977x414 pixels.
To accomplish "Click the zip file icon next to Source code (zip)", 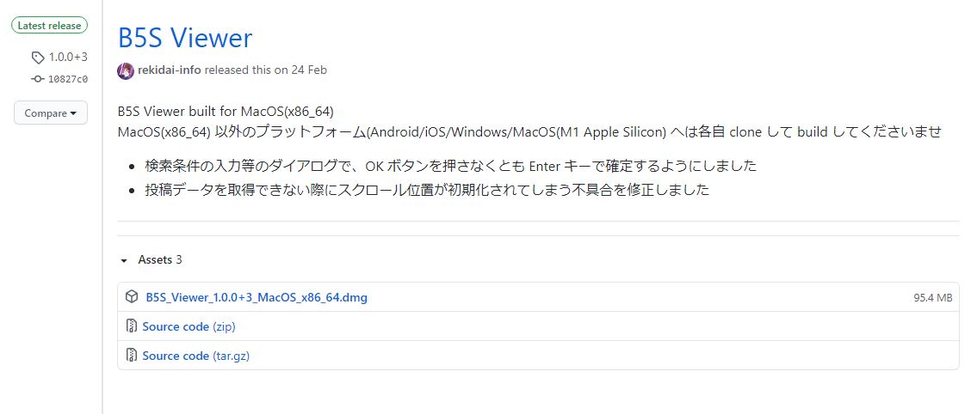I will tap(132, 326).
